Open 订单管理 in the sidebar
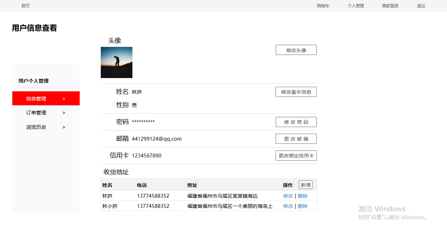This screenshot has width=447, height=232. [36, 113]
